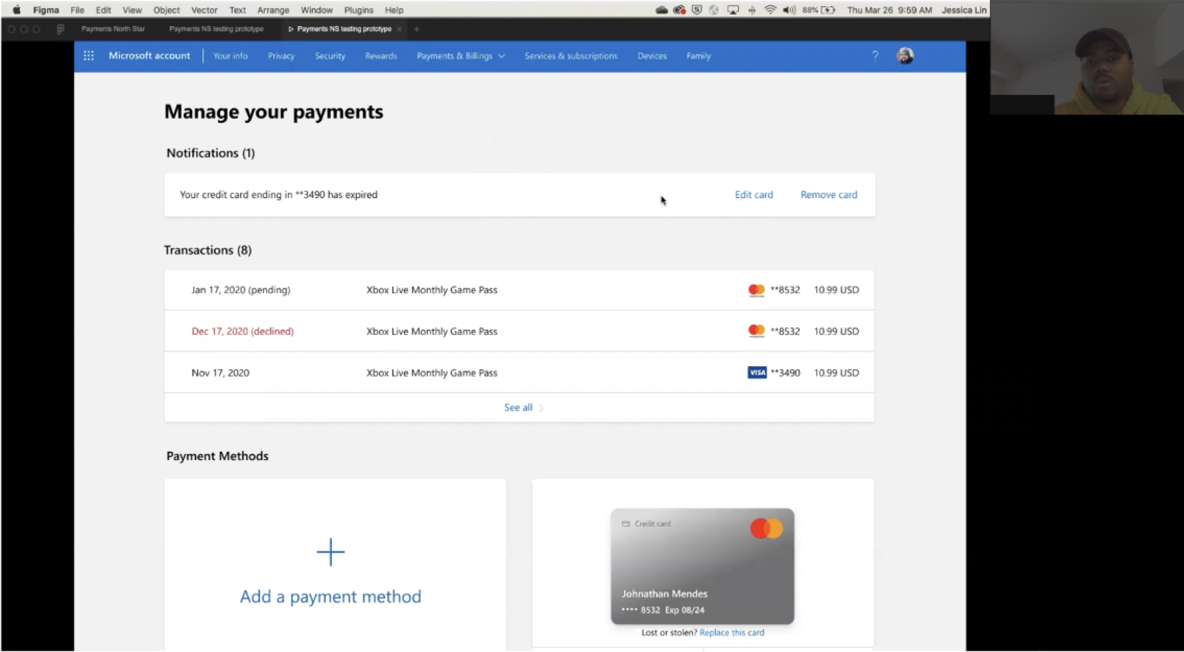Switch to Payments North Star tab
Screen dimensions: 1184x652
113,29
